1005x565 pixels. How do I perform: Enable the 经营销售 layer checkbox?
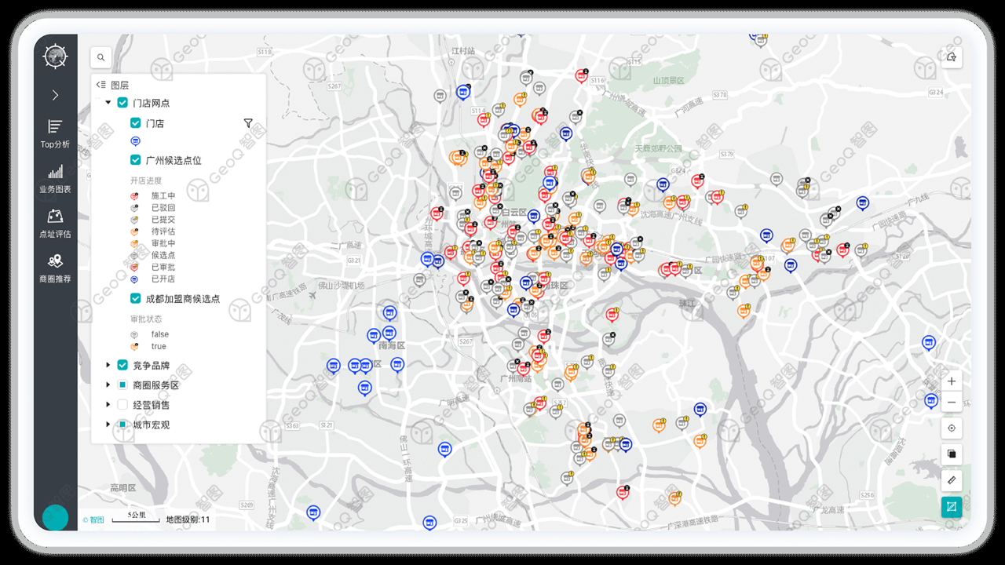[x=122, y=405]
